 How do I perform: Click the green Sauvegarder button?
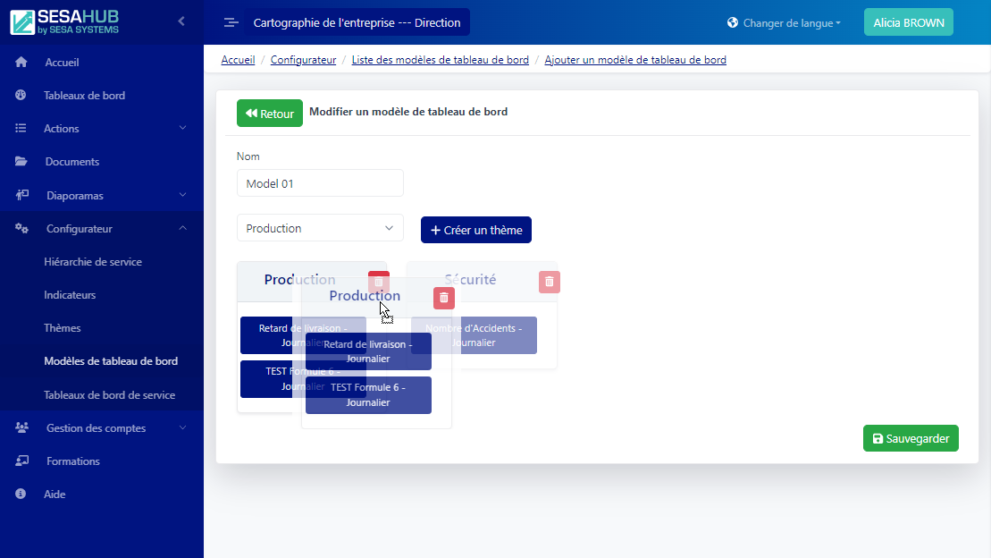point(911,438)
